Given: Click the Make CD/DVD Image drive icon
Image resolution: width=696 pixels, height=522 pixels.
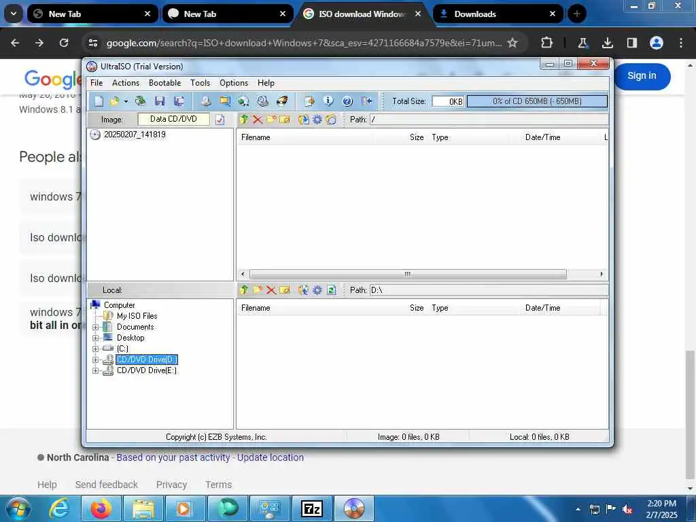Looking at the screenshot, I should click(x=205, y=101).
